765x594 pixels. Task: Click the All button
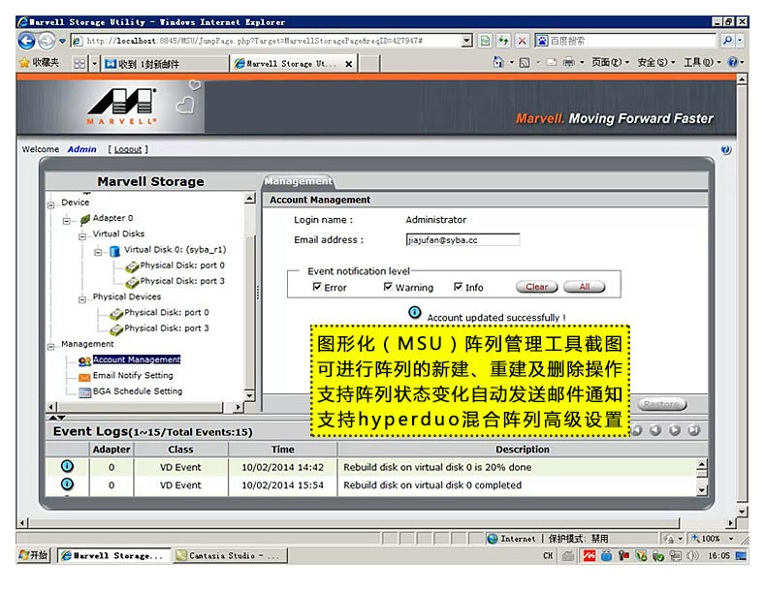584,287
